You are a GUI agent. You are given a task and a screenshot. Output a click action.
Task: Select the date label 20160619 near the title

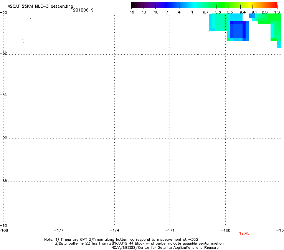[83, 10]
